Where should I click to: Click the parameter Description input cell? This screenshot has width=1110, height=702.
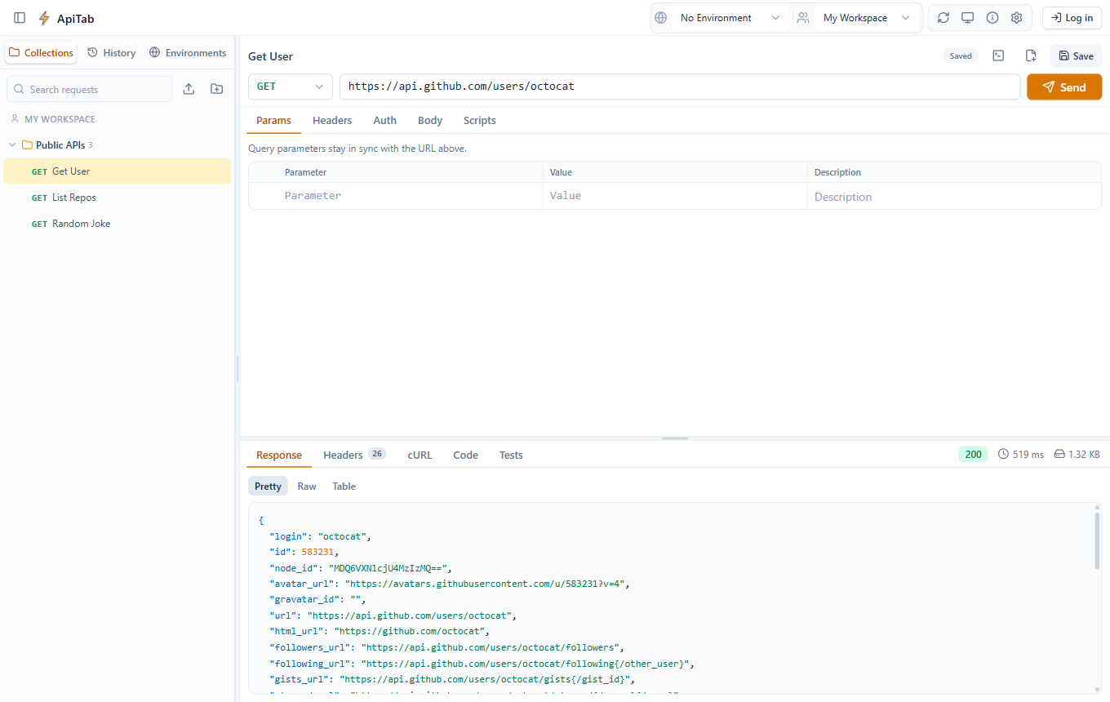click(x=954, y=197)
